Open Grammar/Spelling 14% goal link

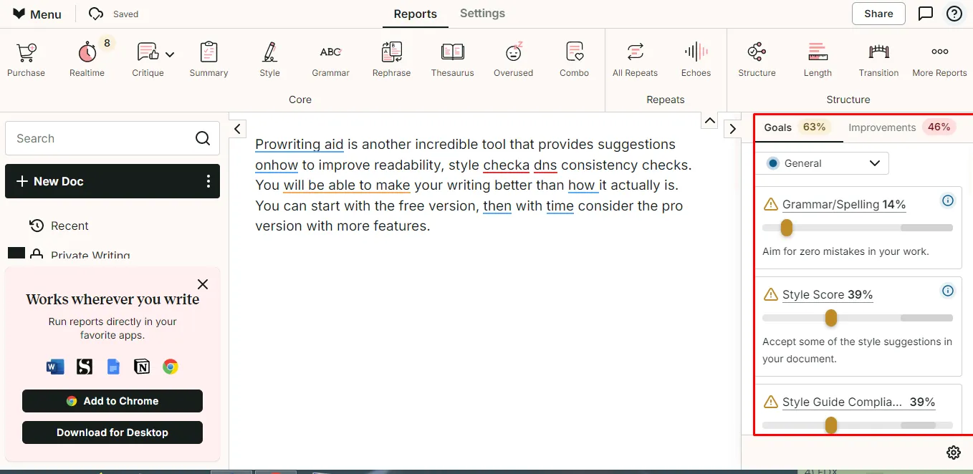[x=844, y=204]
